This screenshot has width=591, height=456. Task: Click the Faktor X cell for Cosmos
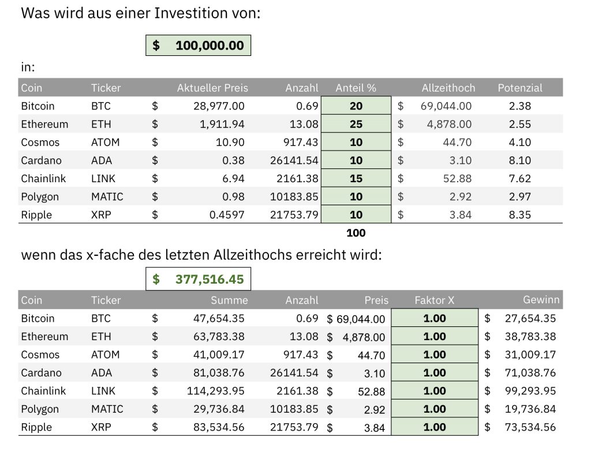435,355
